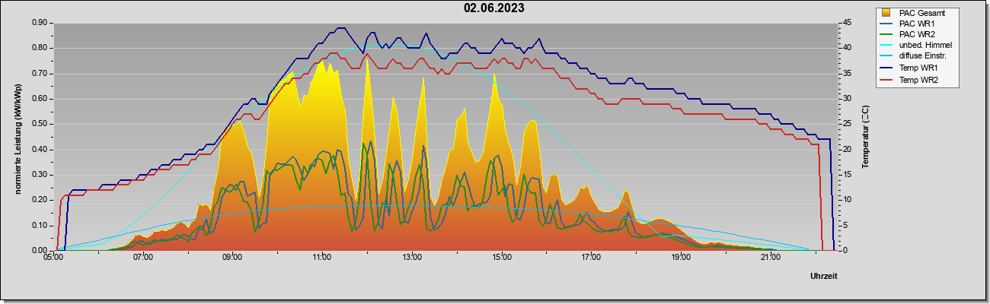Click the PAC Gesamt legend swatch

coord(886,13)
